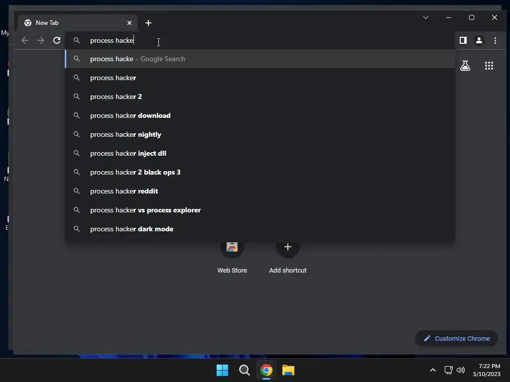
Task: Select 'process hacker vs process explorer' suggestion
Action: point(260,210)
